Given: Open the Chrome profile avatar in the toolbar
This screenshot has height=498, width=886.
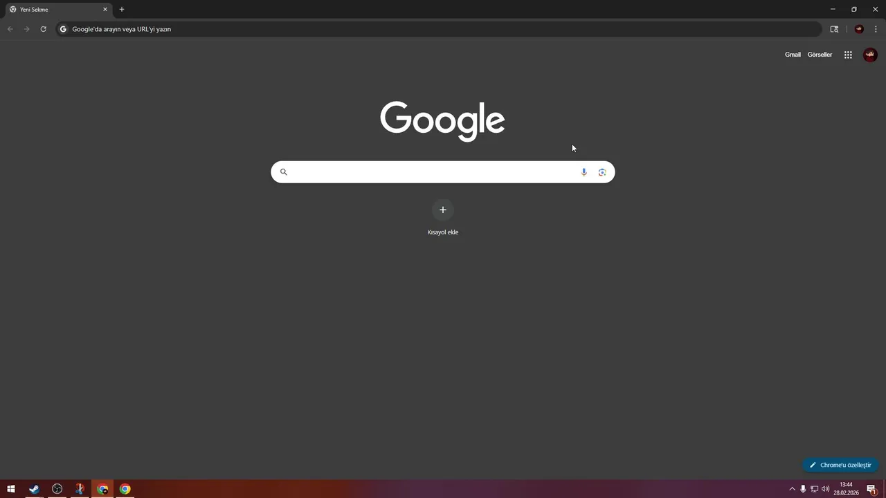Looking at the screenshot, I should [x=859, y=29].
